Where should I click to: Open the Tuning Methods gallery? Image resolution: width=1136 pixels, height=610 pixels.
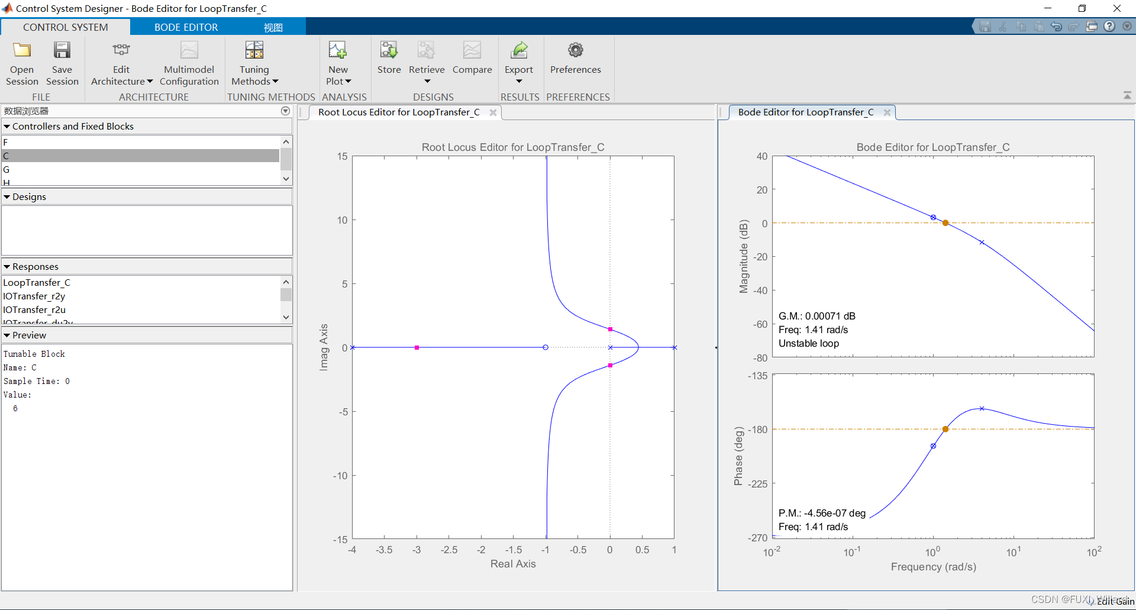pos(254,63)
